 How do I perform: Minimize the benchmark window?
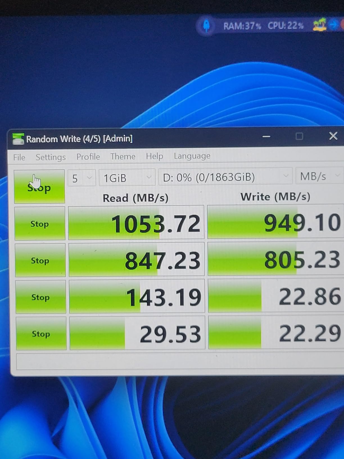click(x=266, y=137)
